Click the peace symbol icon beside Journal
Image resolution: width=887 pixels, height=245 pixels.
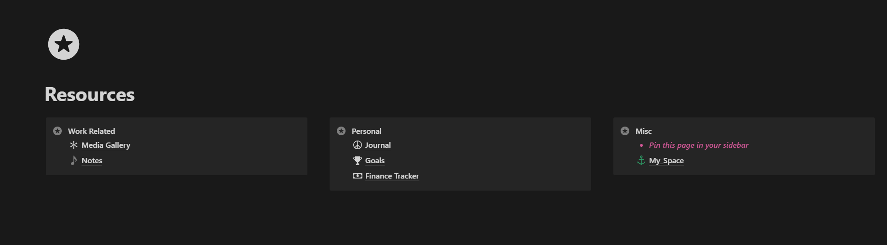(358, 145)
